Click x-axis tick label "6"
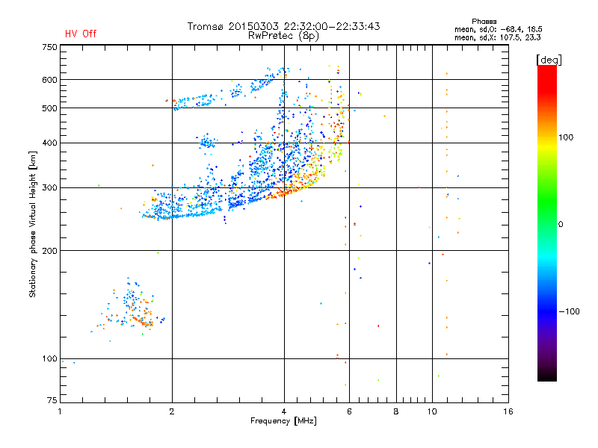This screenshot has width=598, height=448. tap(349, 411)
